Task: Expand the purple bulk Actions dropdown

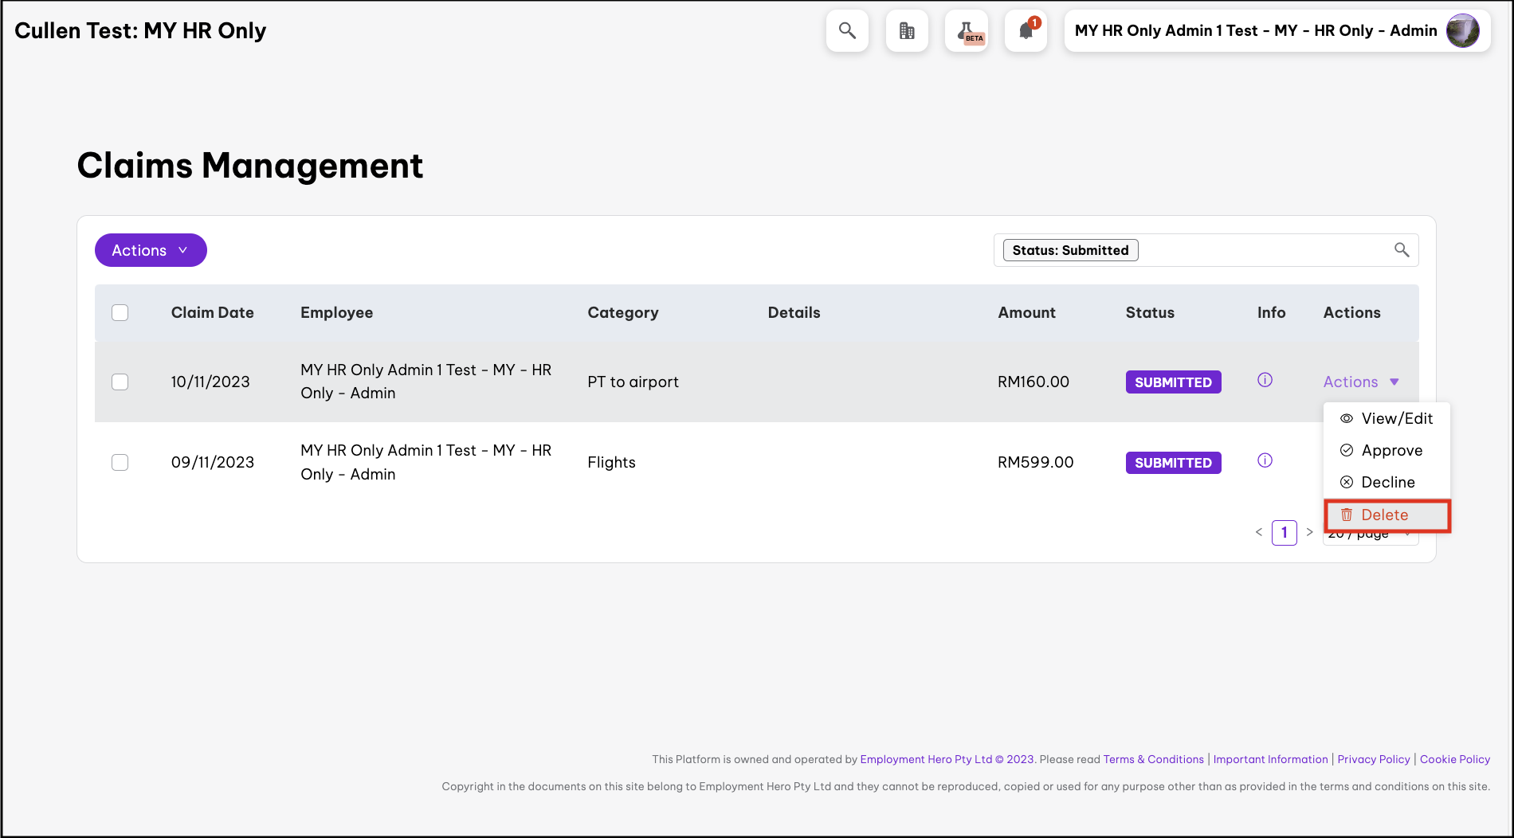Action: point(151,250)
